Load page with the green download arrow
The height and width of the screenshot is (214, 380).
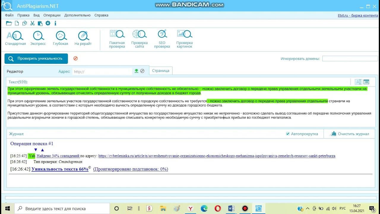[x=137, y=71]
